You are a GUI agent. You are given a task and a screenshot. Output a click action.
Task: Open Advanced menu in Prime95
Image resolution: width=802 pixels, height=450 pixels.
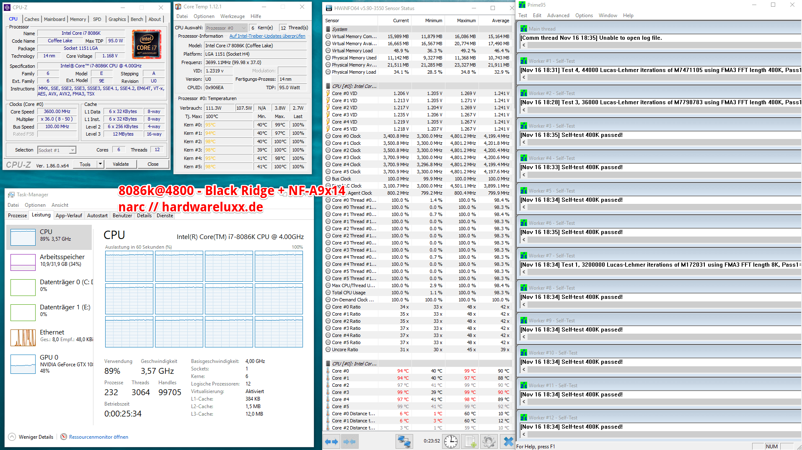coord(558,15)
